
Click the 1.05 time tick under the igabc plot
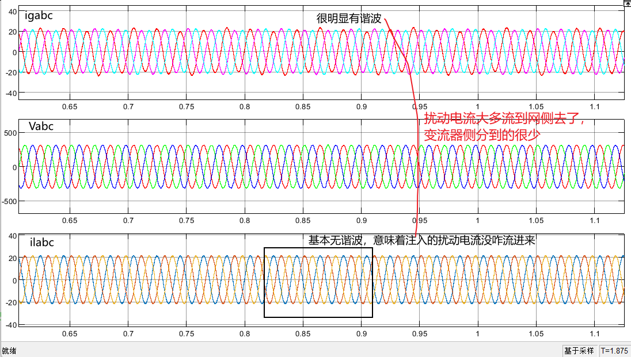536,107
